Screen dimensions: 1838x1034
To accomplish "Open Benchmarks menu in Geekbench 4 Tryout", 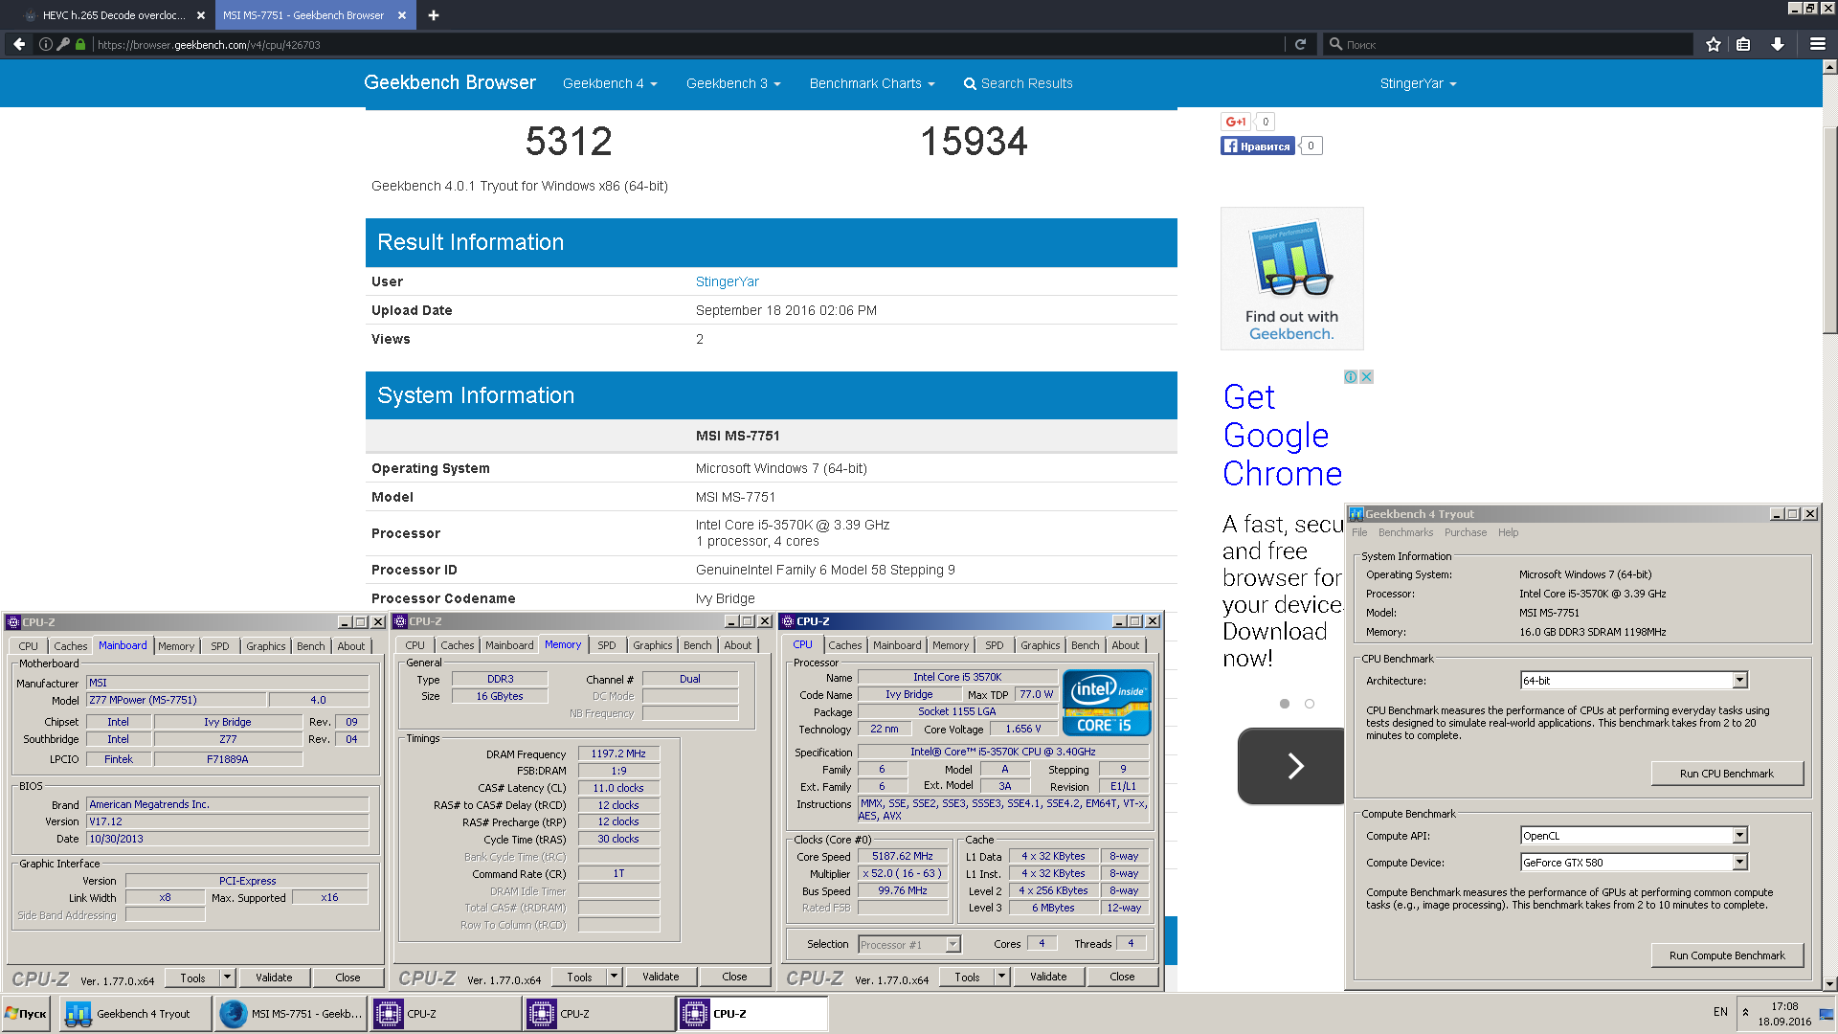I will (1405, 532).
